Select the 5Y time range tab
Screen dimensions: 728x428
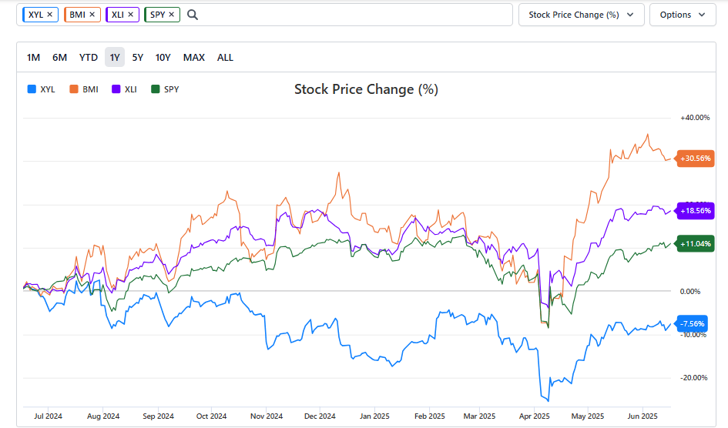tap(138, 58)
